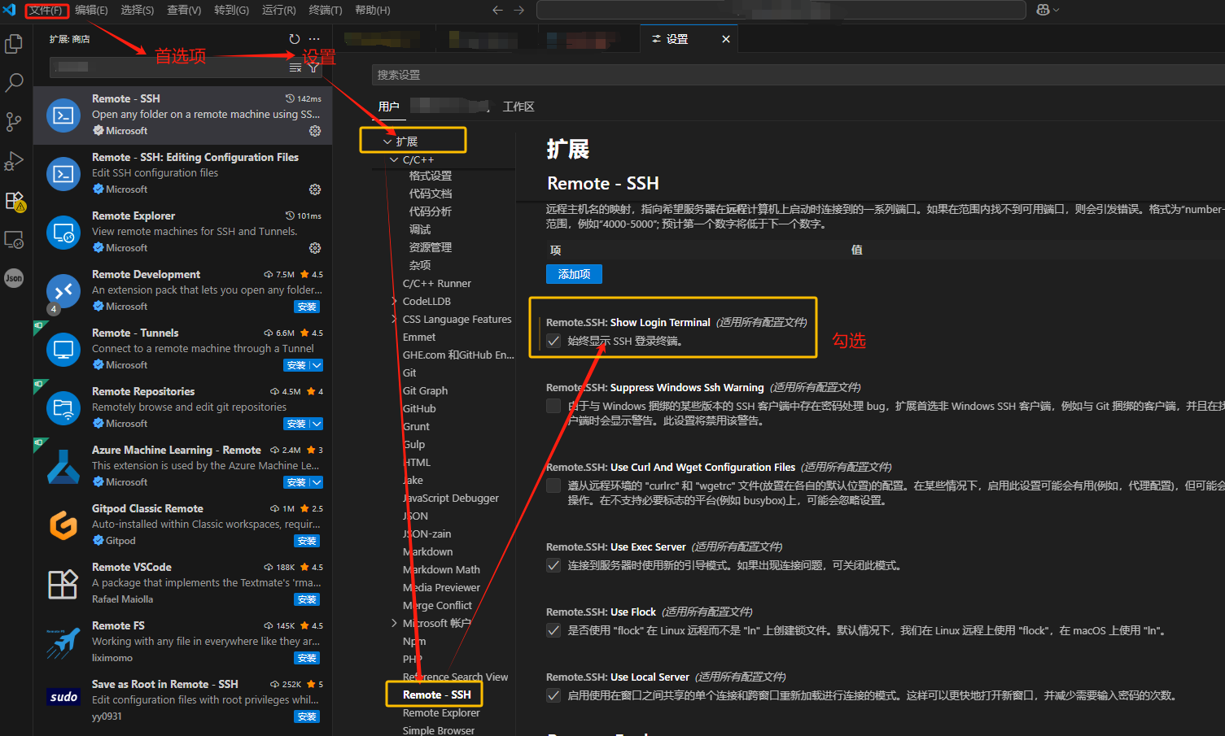The width and height of the screenshot is (1225, 736).
Task: Open manage gear for Remote Explorer
Action: pyautogui.click(x=315, y=248)
